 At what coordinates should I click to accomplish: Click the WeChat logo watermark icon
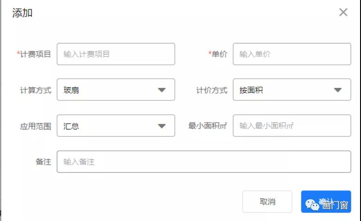[x=312, y=204]
